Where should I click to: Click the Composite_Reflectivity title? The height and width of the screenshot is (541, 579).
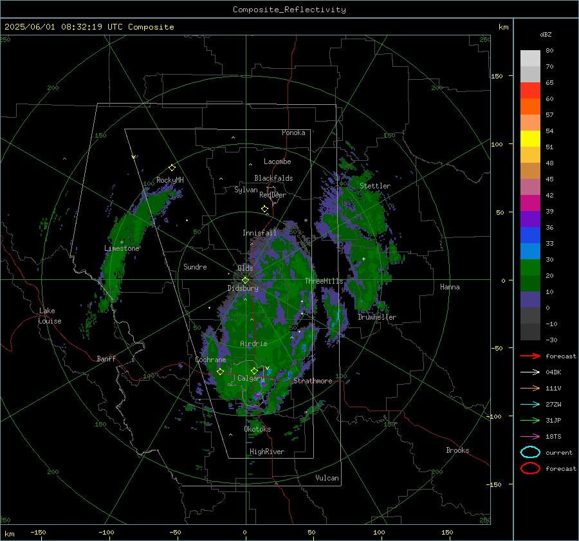tap(289, 10)
